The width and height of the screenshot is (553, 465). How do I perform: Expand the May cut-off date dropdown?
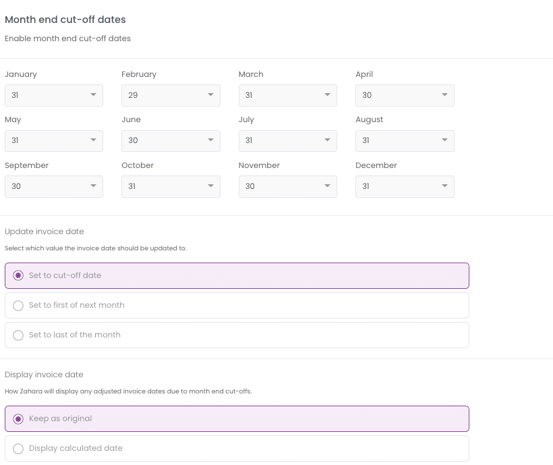53,141
